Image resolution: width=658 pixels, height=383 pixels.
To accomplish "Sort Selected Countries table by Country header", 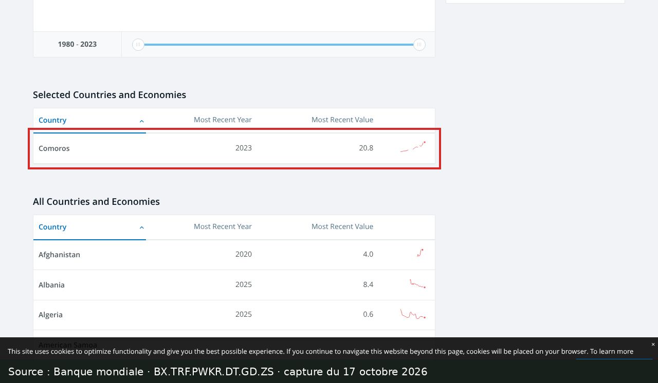I will click(x=52, y=120).
